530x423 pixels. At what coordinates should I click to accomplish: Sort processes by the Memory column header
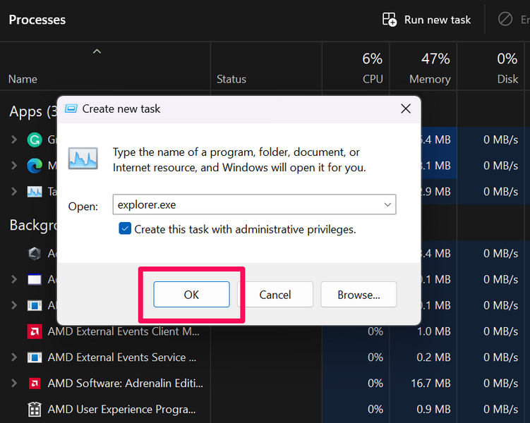429,79
